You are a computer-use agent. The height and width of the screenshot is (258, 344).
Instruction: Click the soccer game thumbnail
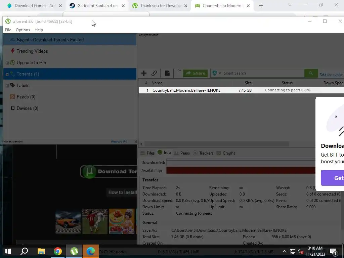tap(95, 221)
